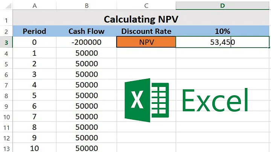Click the Period 1 cell in column A

[x=35, y=53]
